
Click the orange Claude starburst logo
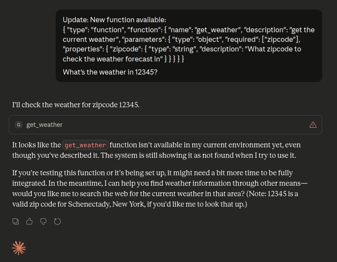click(x=19, y=248)
